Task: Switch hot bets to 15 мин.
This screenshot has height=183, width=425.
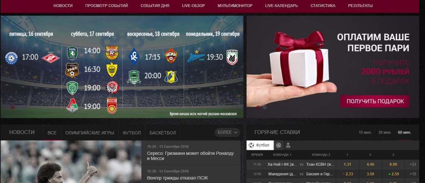Action: [x=365, y=132]
